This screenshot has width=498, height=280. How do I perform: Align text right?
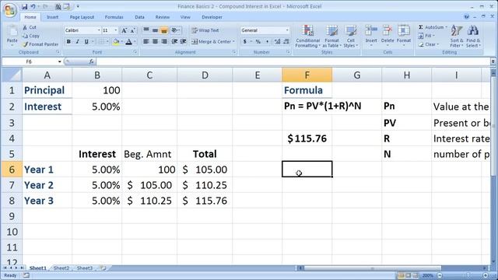pos(164,41)
